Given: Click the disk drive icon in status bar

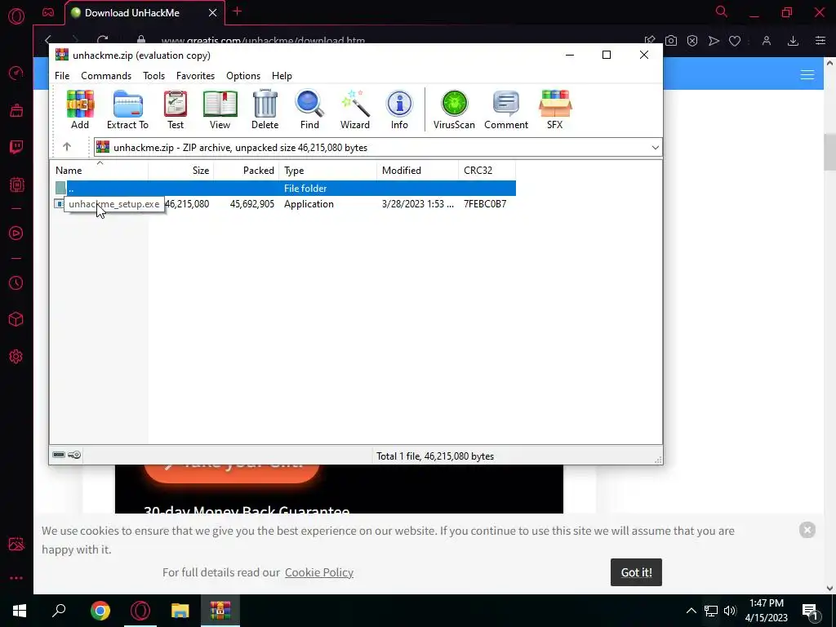Looking at the screenshot, I should point(59,455).
